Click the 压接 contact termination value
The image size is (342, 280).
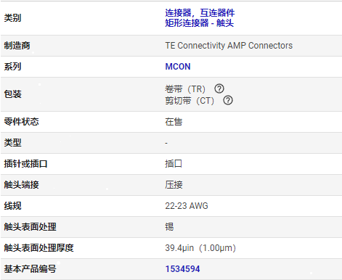pos(174,185)
